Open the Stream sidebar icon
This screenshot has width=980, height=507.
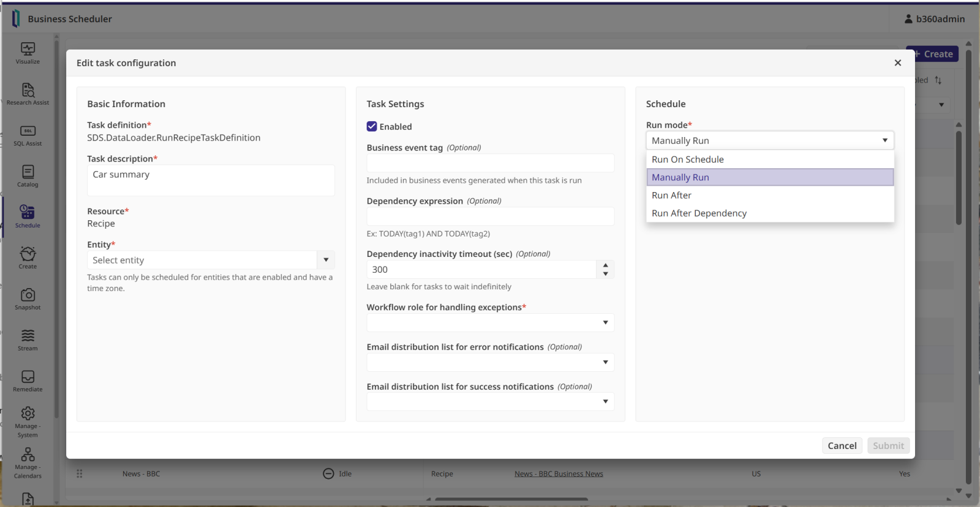pos(28,336)
